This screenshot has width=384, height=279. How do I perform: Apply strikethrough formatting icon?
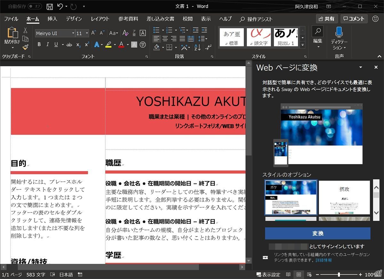tap(69, 45)
